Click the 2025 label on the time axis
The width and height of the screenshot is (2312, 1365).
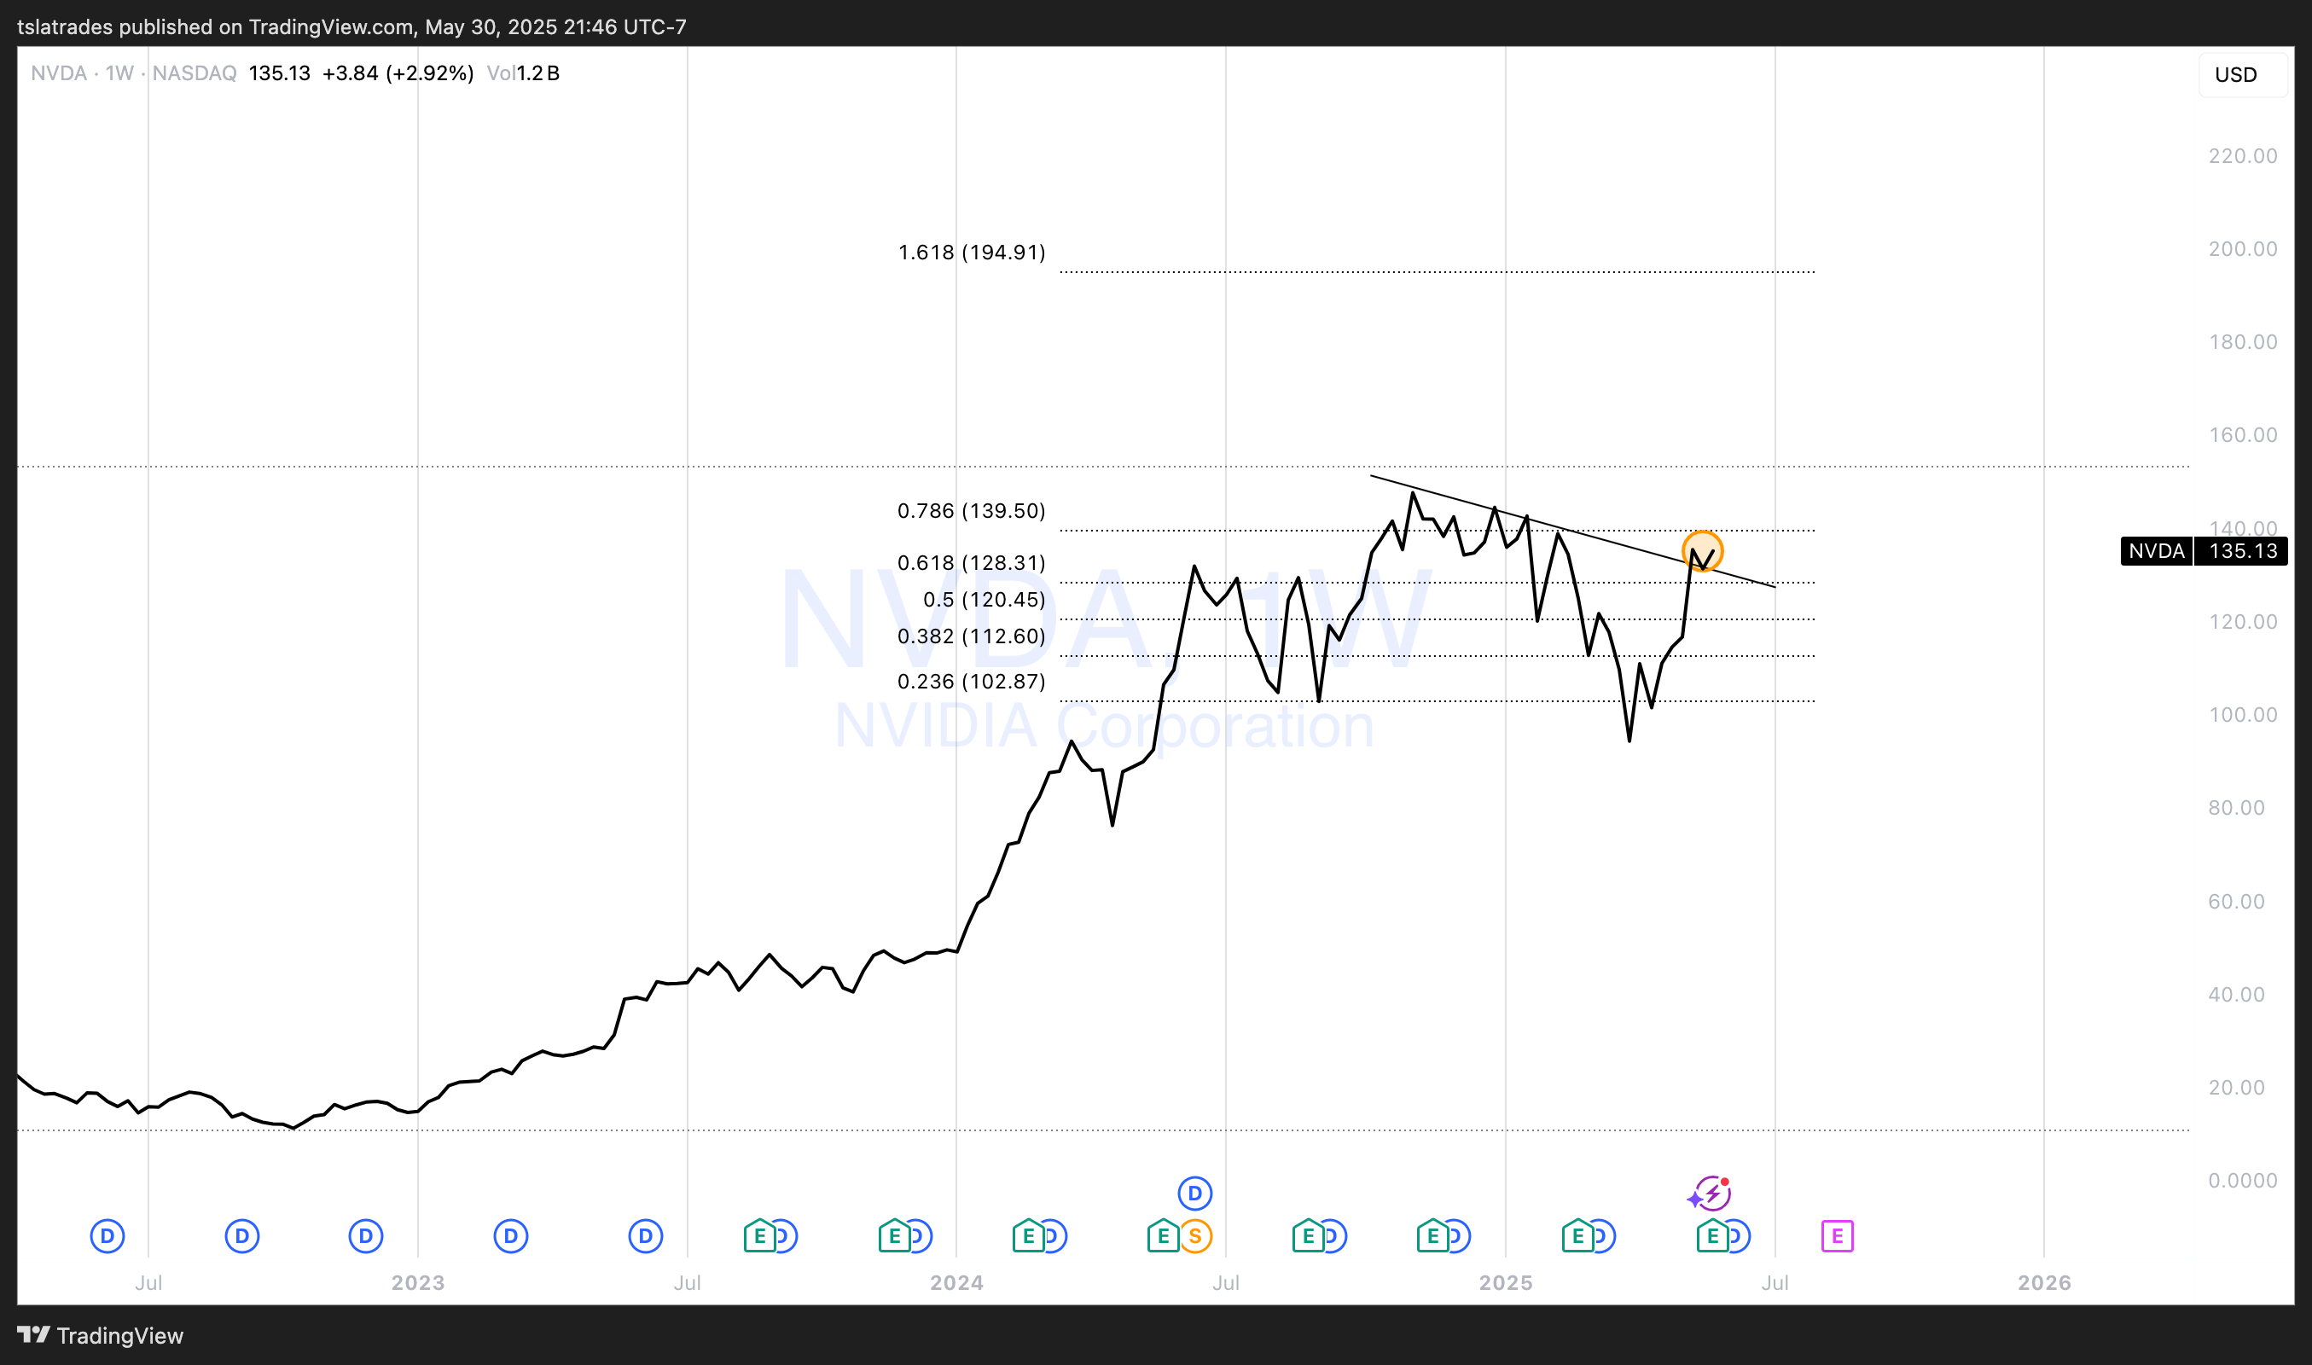(x=1505, y=1282)
